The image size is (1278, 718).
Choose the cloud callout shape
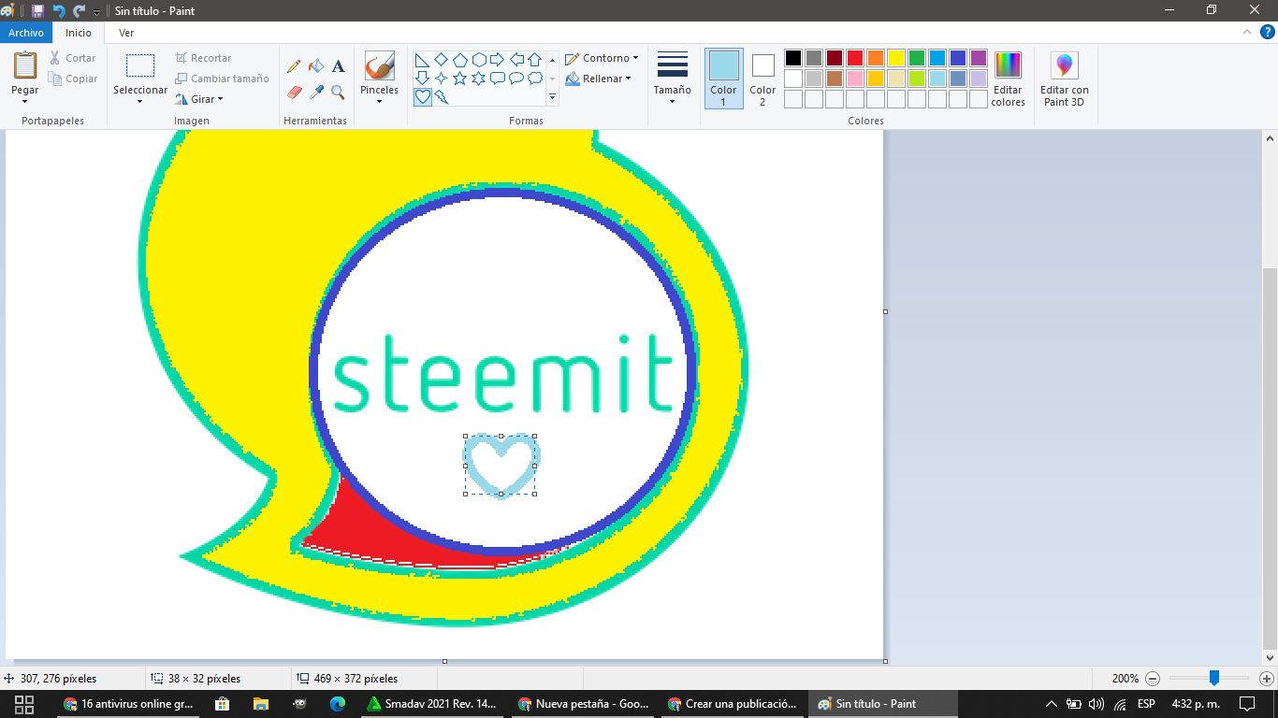click(534, 79)
